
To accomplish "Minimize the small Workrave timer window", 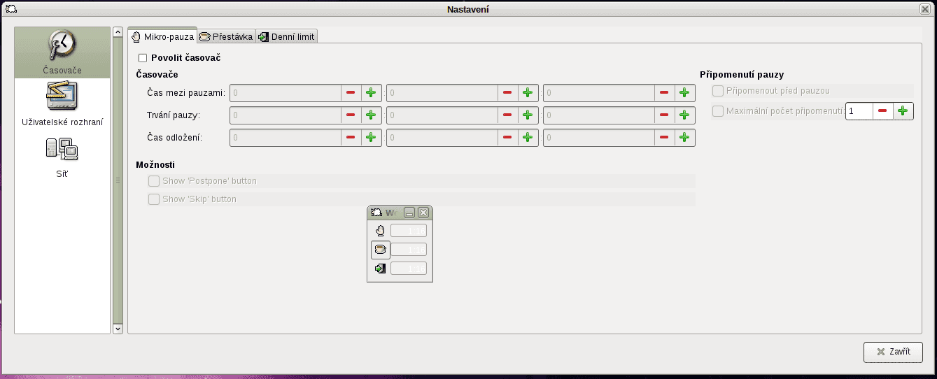I will pyautogui.click(x=410, y=213).
